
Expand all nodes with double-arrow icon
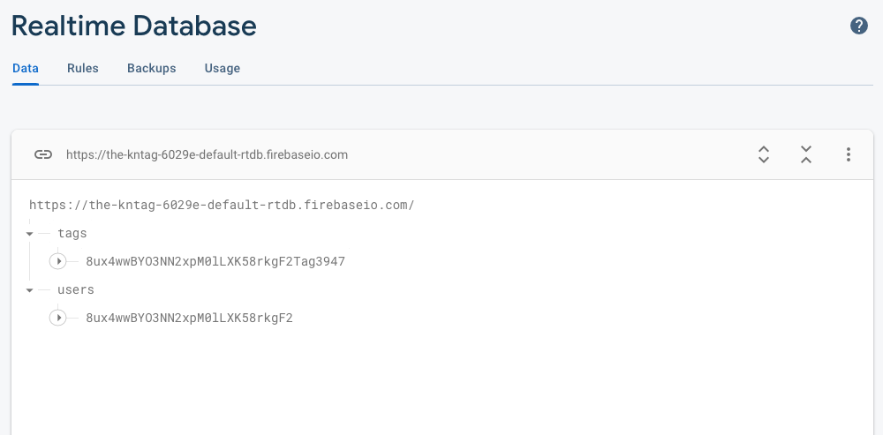(764, 154)
